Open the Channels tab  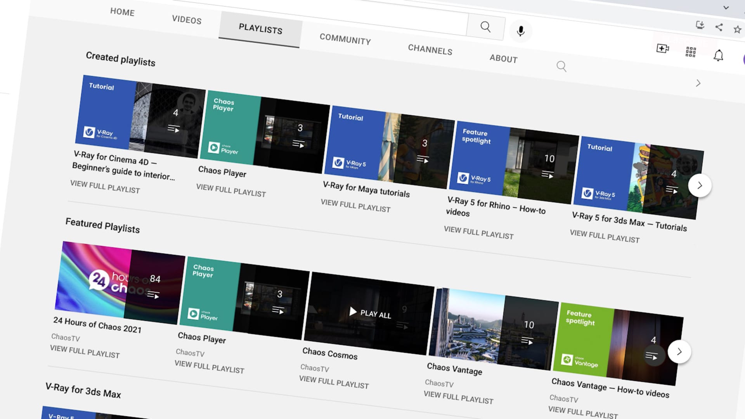pos(430,50)
